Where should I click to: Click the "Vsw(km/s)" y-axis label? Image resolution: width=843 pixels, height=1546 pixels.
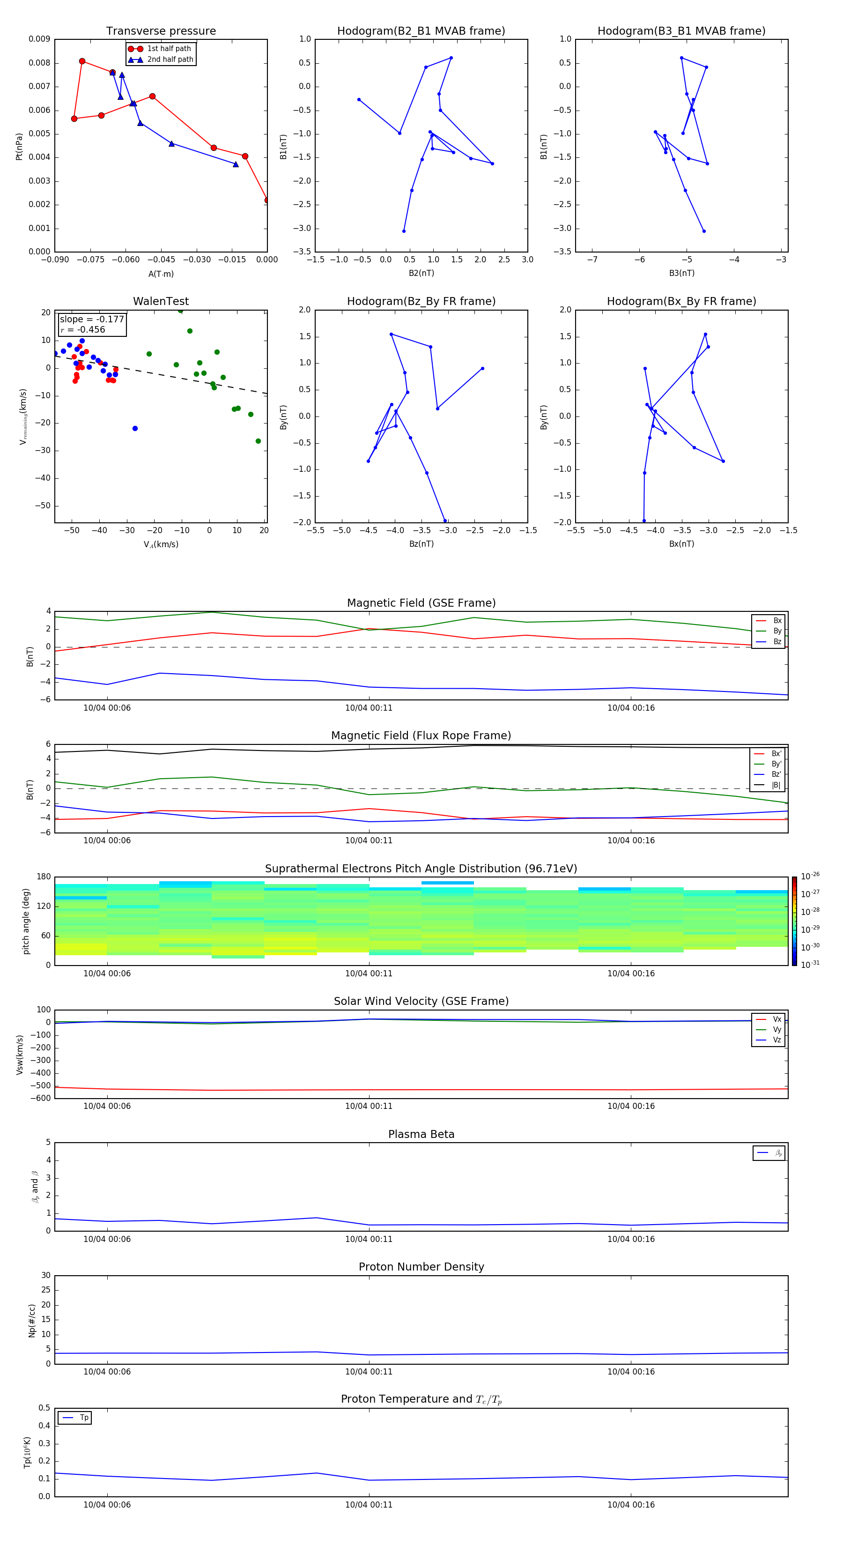(19, 1055)
